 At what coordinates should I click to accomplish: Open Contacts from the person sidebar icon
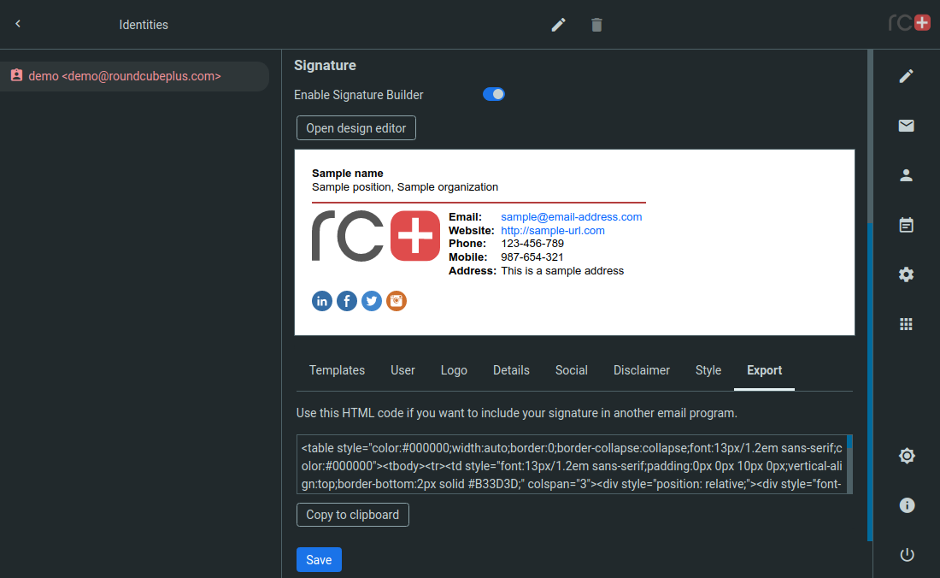coord(907,175)
